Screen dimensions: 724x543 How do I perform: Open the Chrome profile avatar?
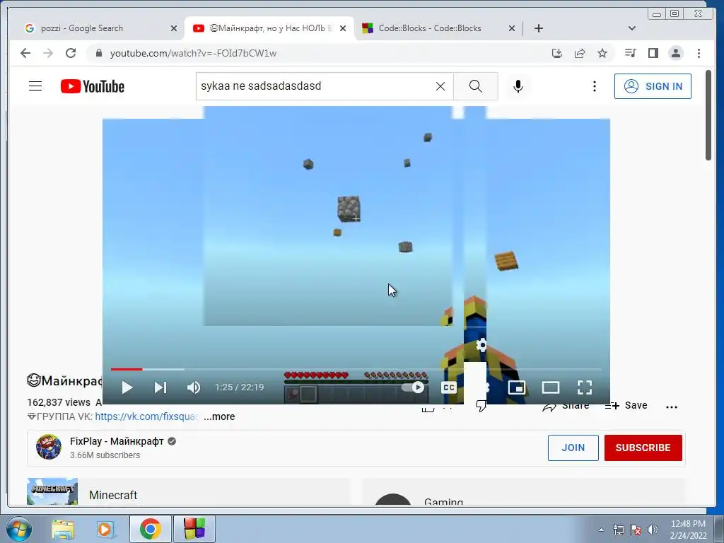[x=675, y=53]
